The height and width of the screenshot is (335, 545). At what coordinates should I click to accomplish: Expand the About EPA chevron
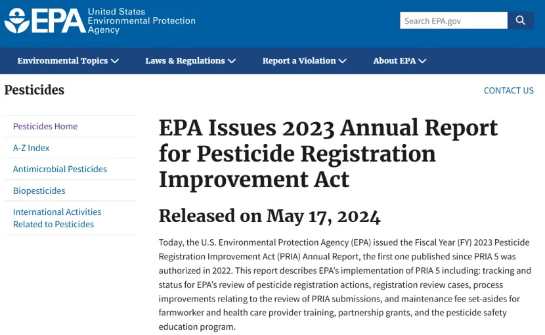422,61
